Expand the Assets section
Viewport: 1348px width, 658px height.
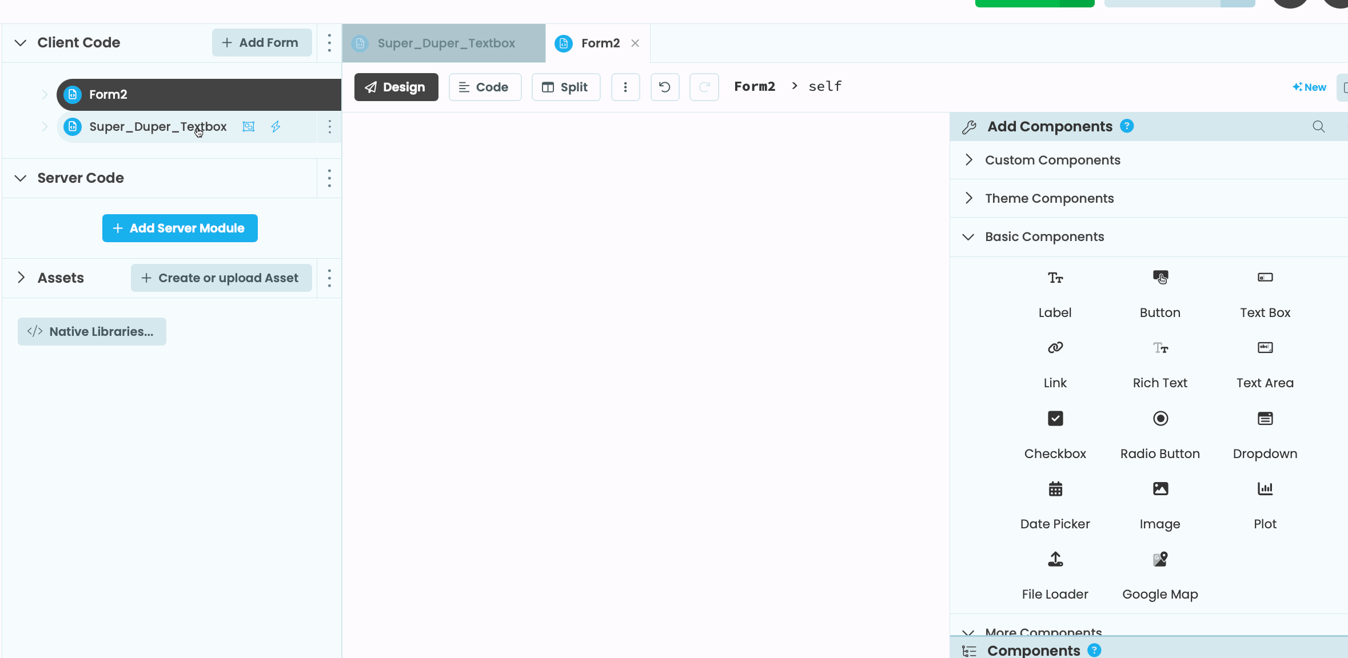(x=21, y=278)
